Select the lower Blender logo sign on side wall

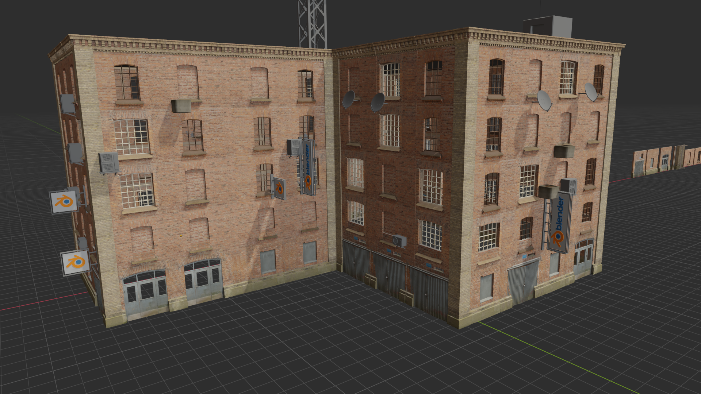coord(76,262)
